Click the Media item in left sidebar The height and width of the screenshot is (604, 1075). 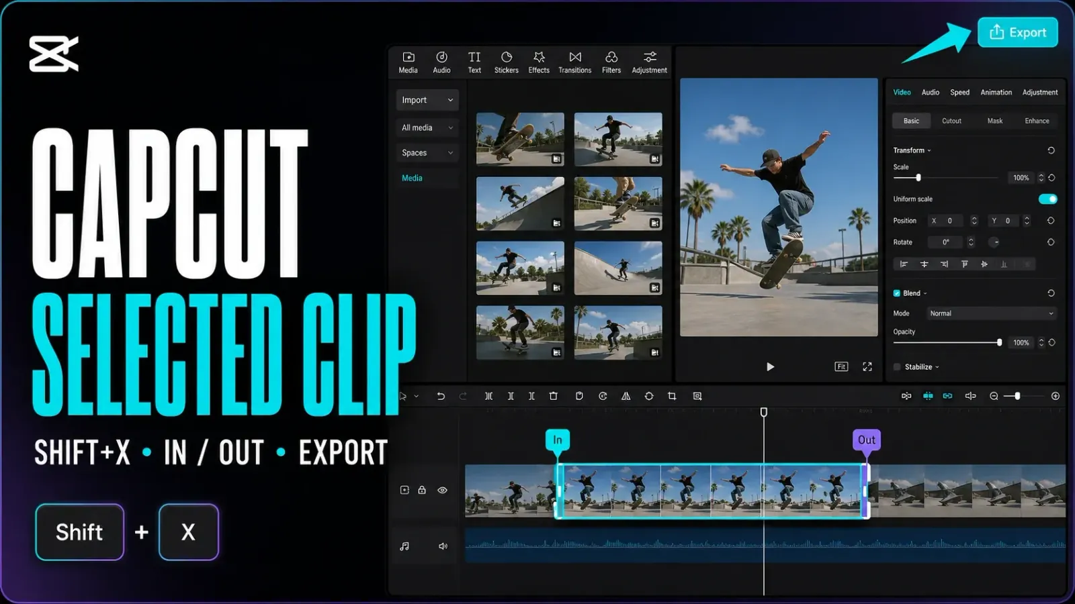[412, 178]
